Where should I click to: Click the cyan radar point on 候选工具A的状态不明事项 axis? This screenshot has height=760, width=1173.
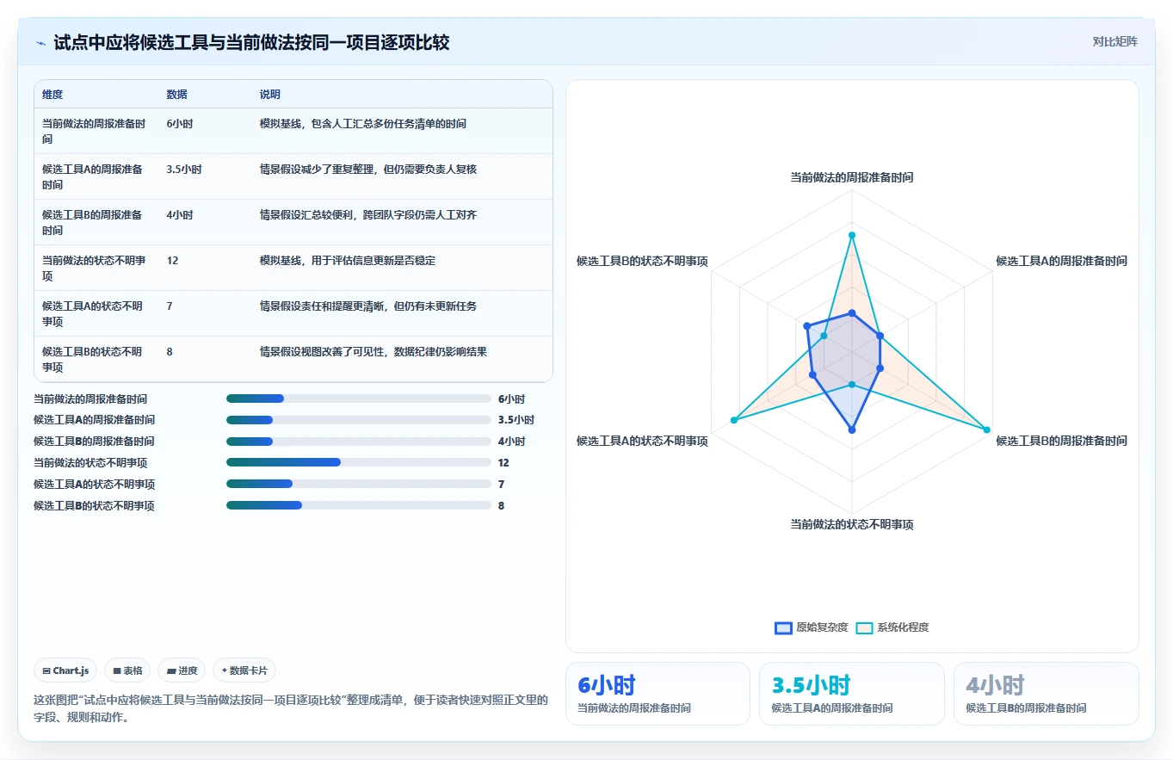click(x=734, y=420)
